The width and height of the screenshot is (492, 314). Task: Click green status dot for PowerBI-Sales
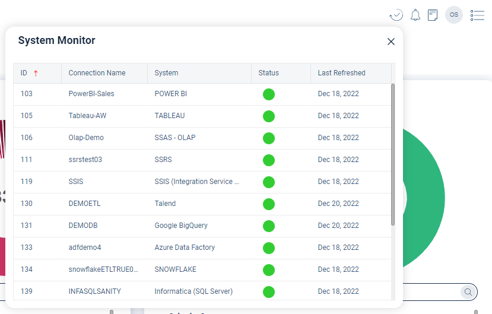click(x=269, y=94)
